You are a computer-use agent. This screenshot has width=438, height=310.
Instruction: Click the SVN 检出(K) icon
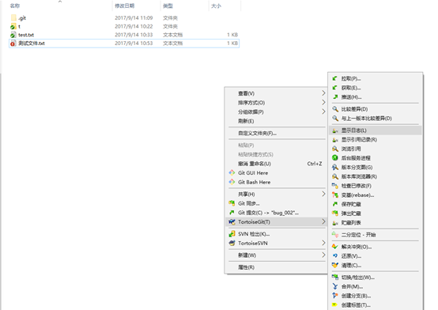click(232, 234)
